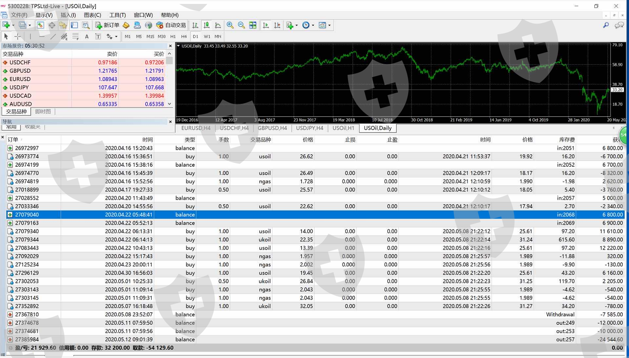The image size is (629, 358).
Task: Tile chart windows using grid icon
Action: pos(253,25)
